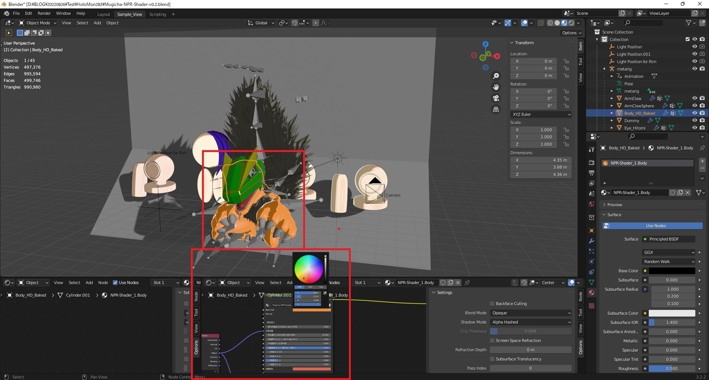Image resolution: width=709 pixels, height=380 pixels.
Task: Click the viewport Options button
Action: click(x=572, y=33)
